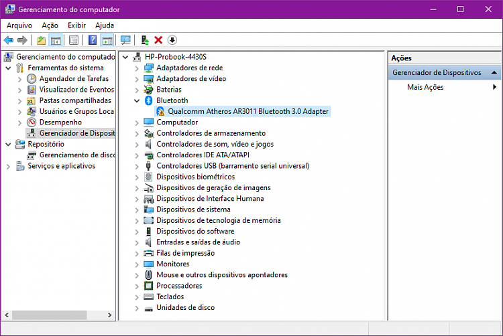Select Dispositivos de Interface Humana
This screenshot has height=336, width=503.
pos(210,198)
